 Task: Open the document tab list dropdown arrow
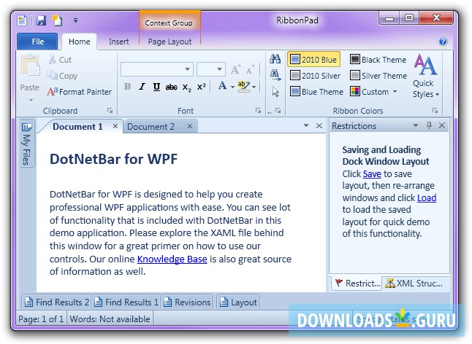306,125
